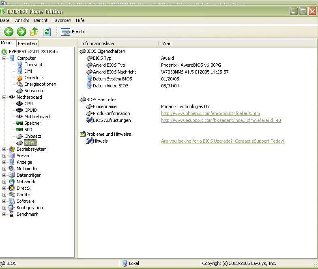318x269 pixels.
Task: Expand the Netzwerk node
Action: tap(4, 182)
